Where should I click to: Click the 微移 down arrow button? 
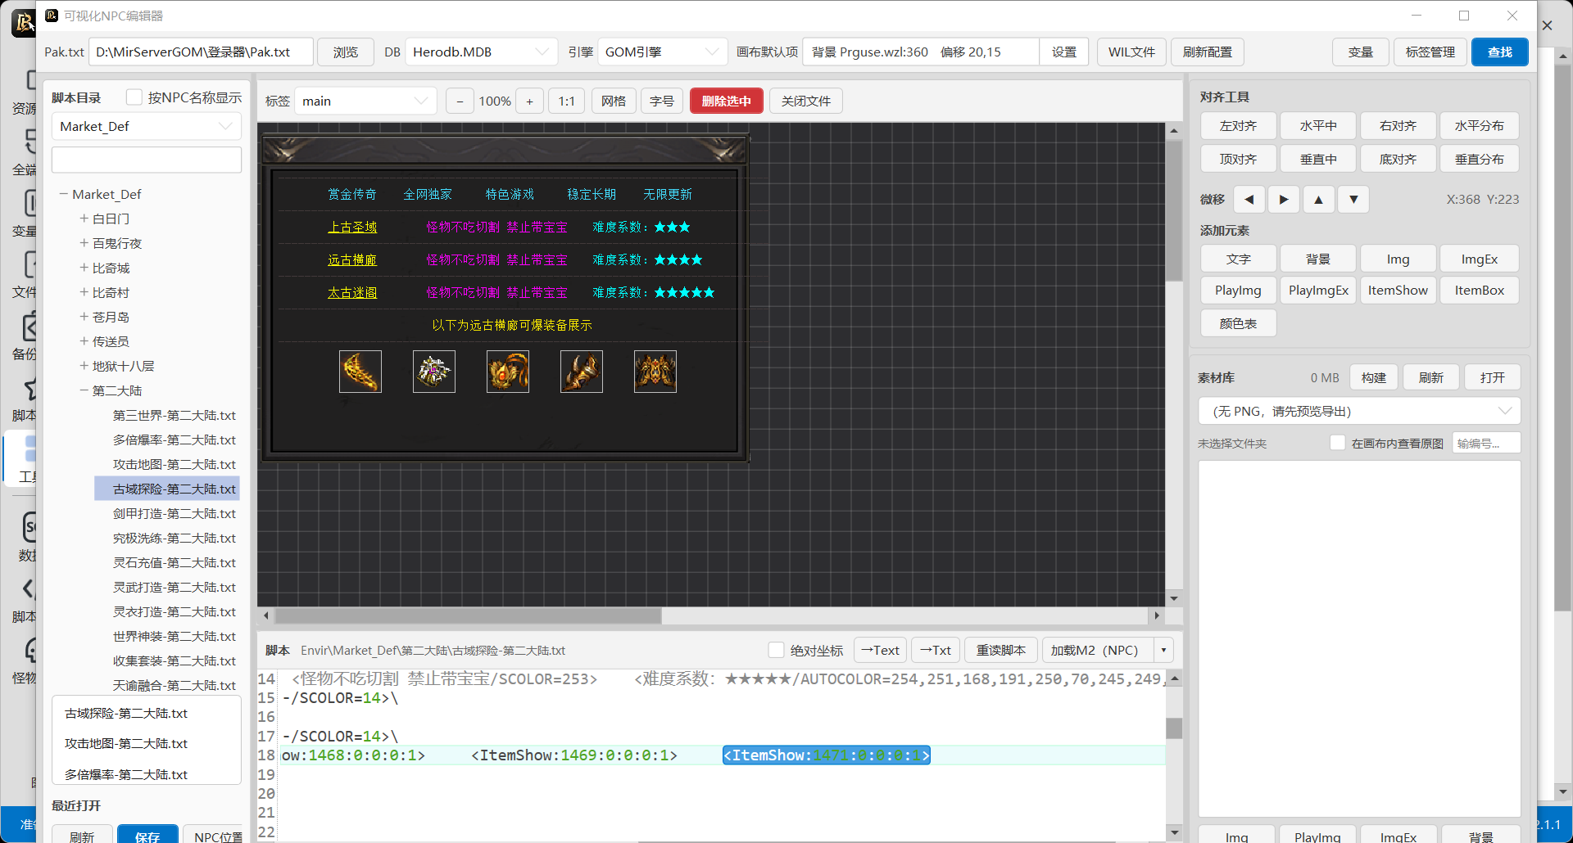tap(1353, 200)
